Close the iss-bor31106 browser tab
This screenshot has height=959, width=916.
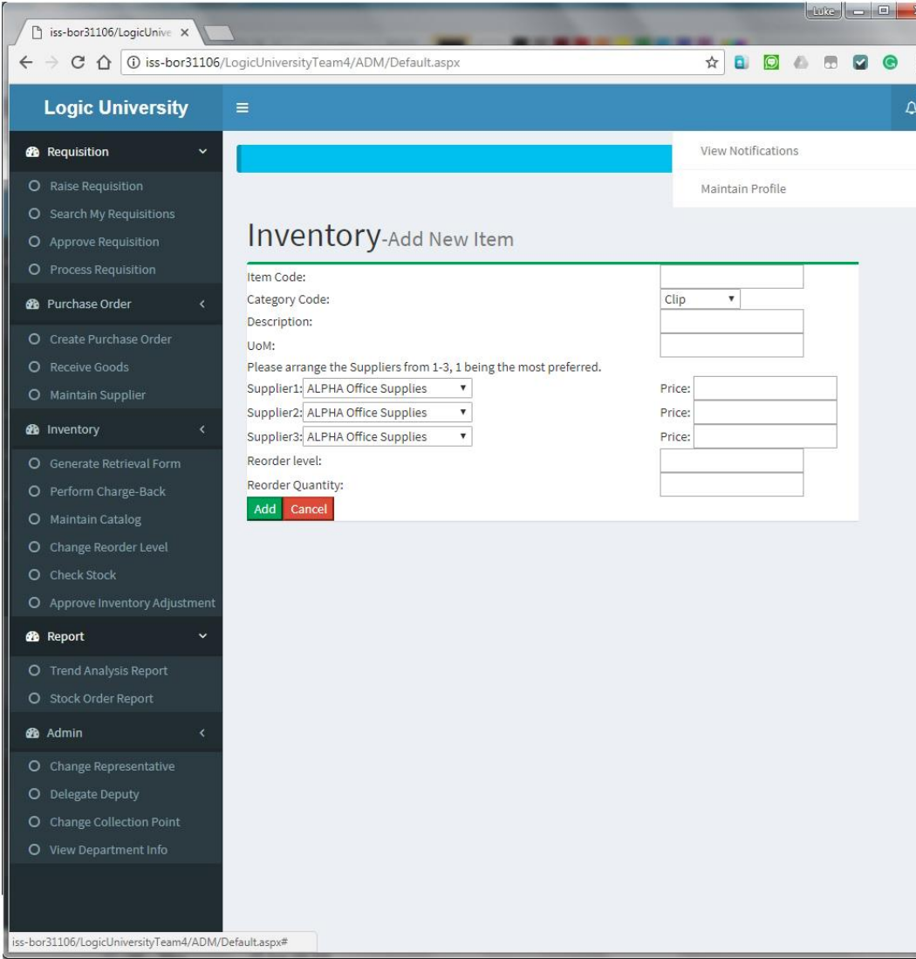[x=185, y=32]
